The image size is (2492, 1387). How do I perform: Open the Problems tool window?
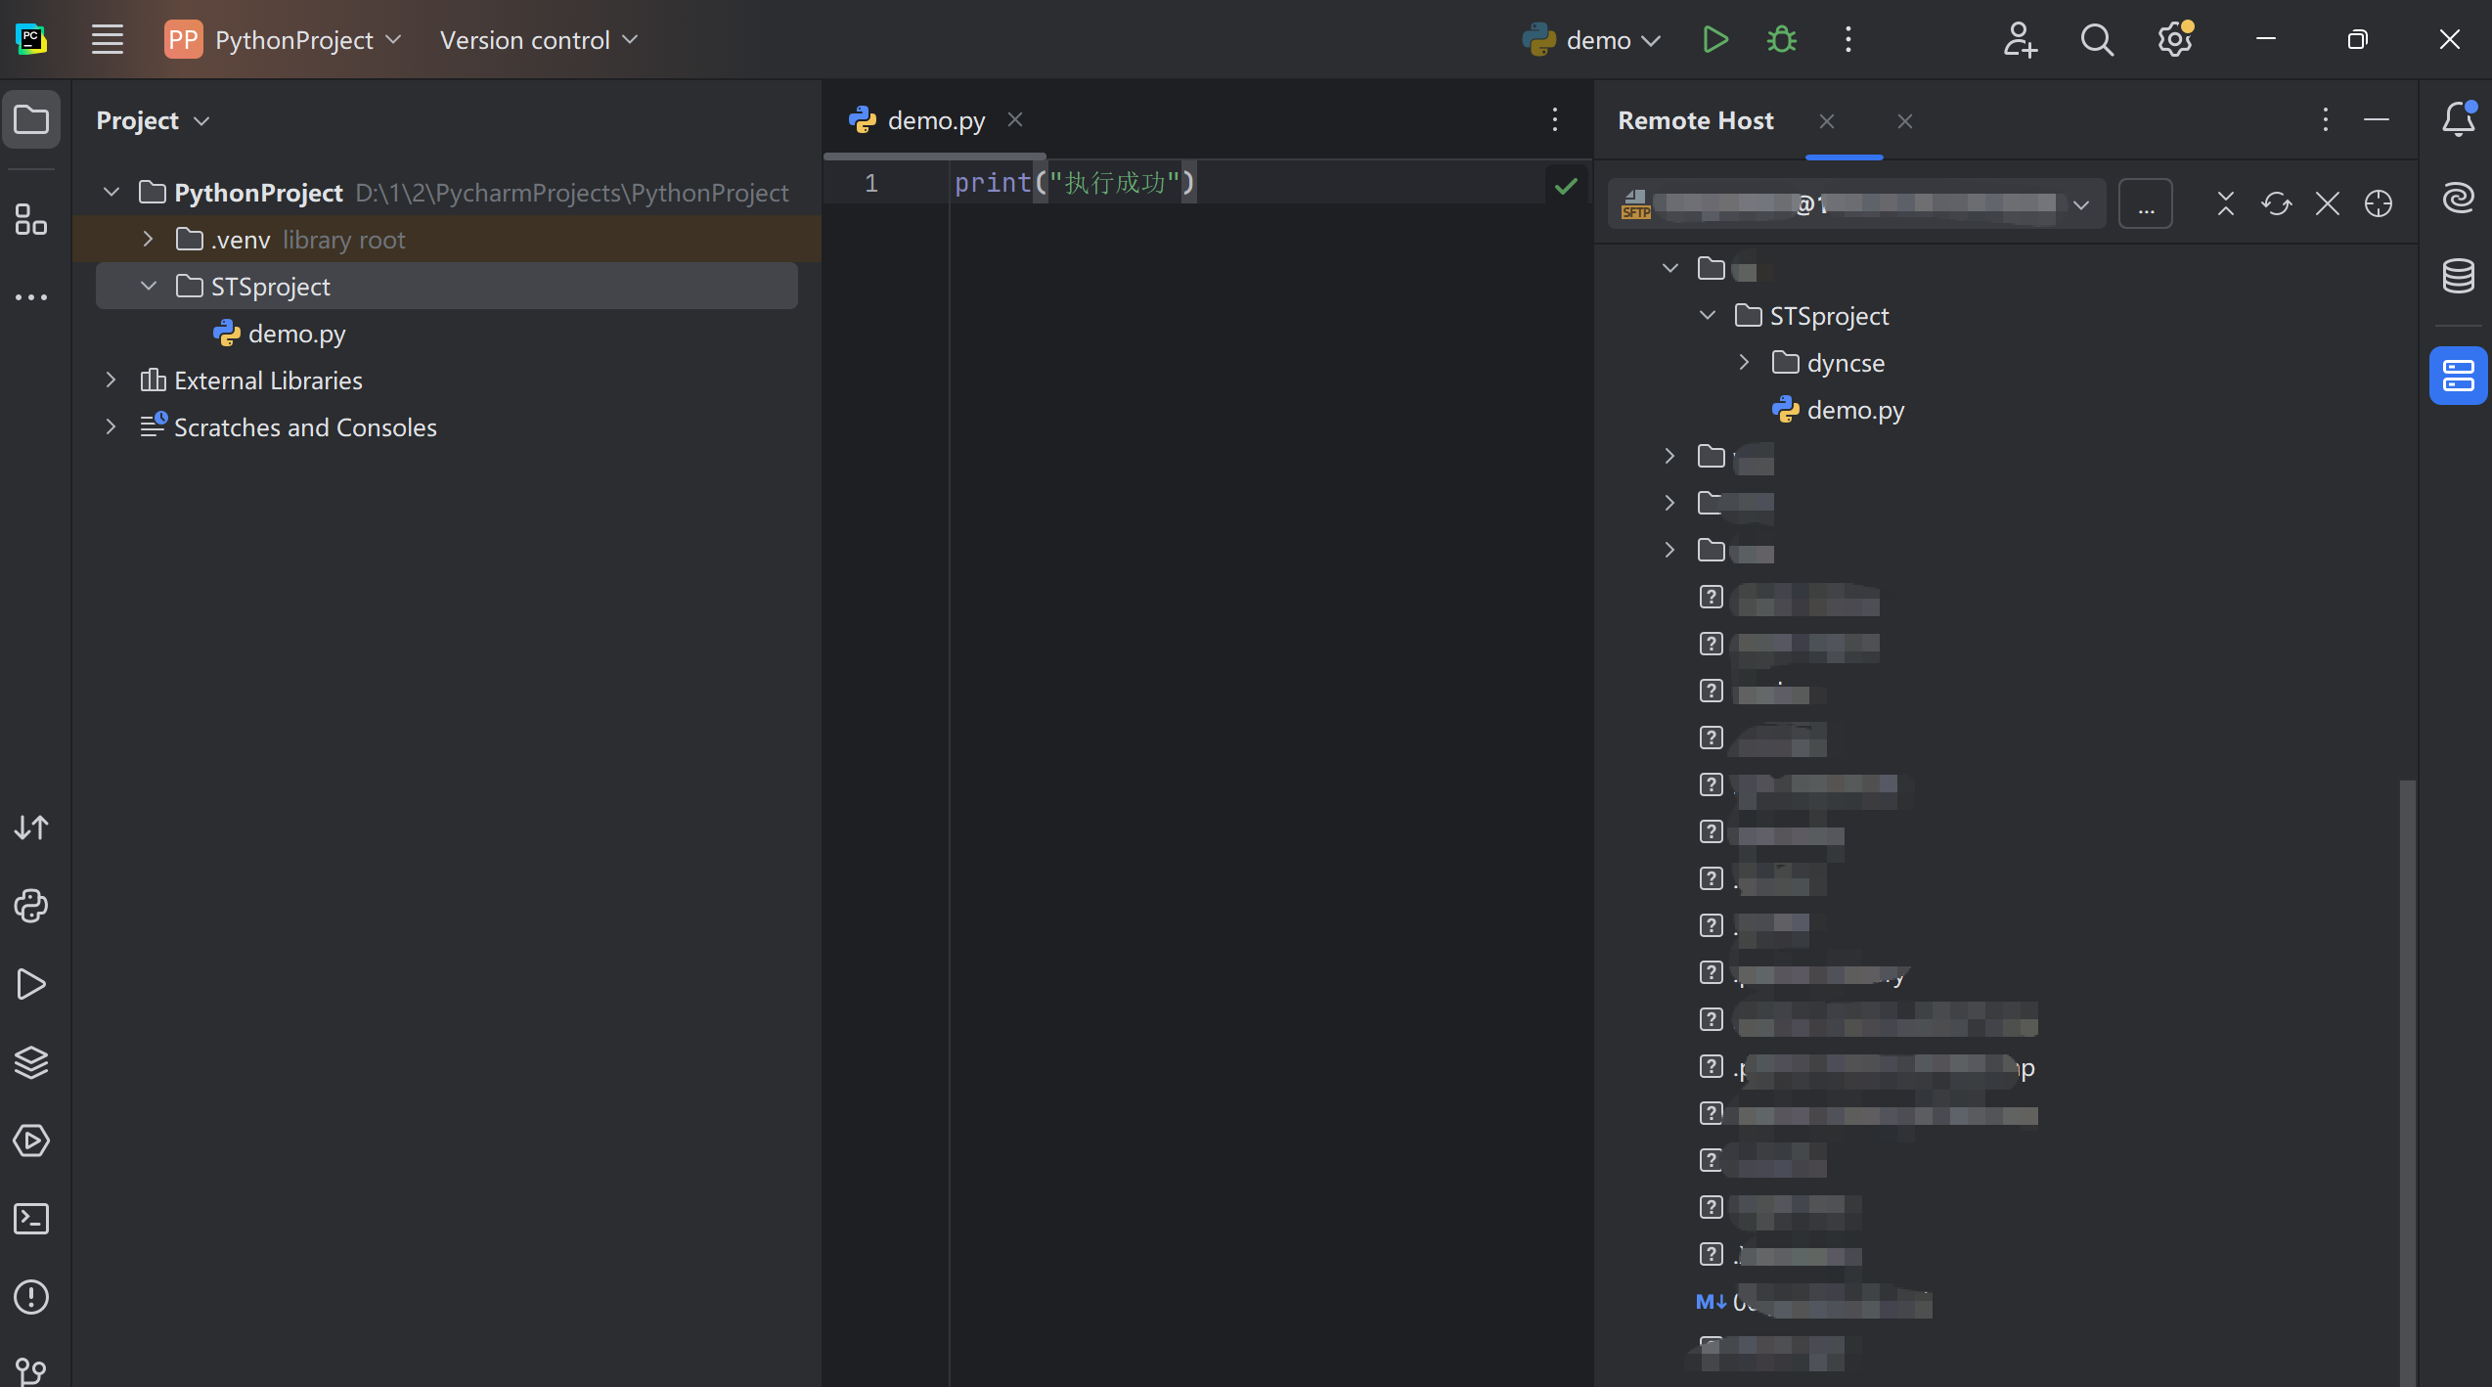pyautogui.click(x=31, y=1297)
